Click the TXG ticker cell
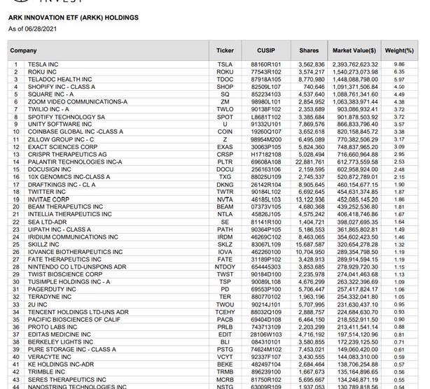Image resolution: width=430 pixels, height=389 pixels. [225, 177]
